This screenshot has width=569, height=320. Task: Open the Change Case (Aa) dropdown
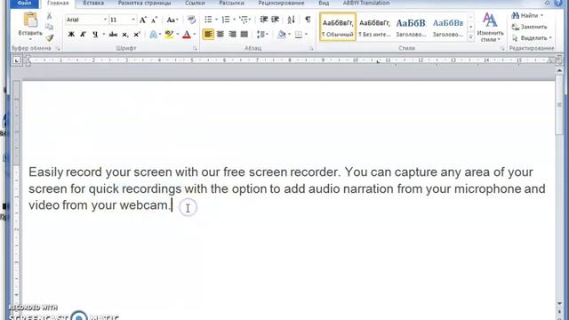(x=172, y=20)
